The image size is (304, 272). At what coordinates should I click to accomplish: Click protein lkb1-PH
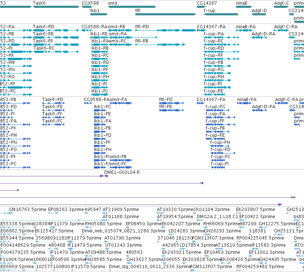point(103,149)
